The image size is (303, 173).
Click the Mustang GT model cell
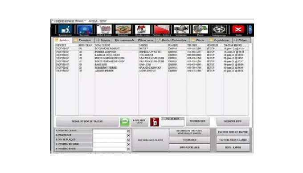pyautogui.click(x=147, y=71)
